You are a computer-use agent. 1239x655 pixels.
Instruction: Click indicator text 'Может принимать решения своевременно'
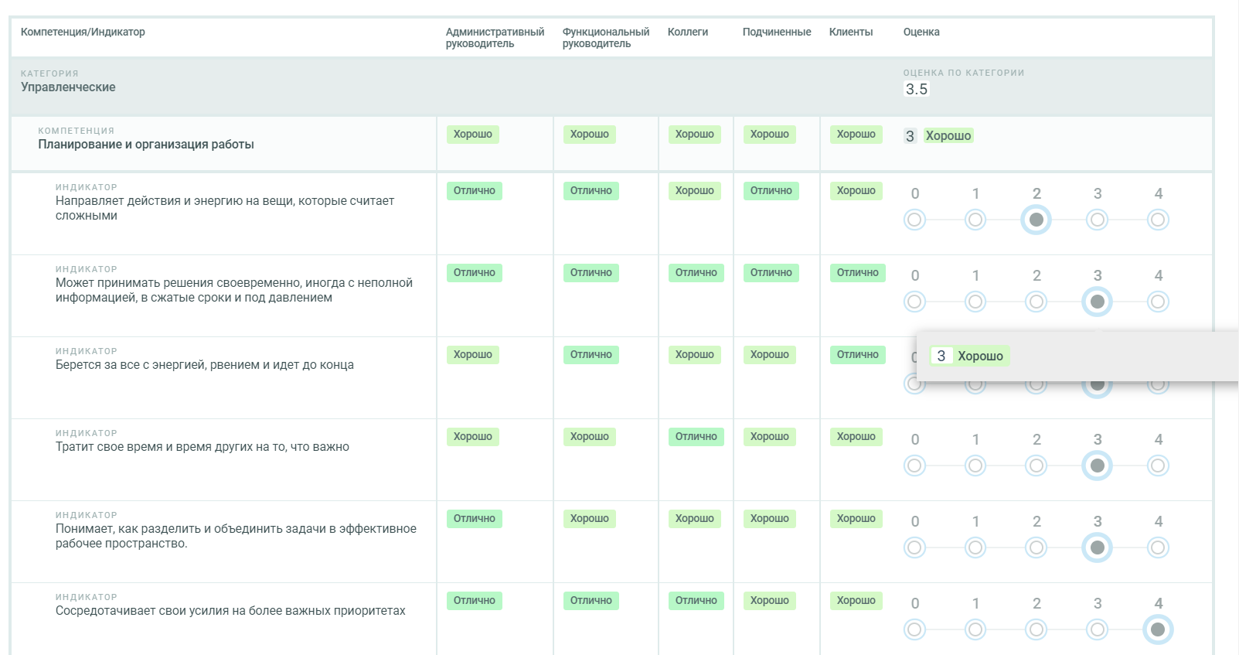[234, 290]
